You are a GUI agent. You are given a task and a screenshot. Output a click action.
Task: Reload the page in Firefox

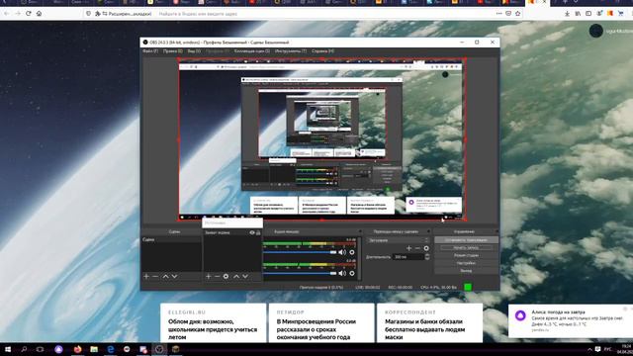click(29, 13)
